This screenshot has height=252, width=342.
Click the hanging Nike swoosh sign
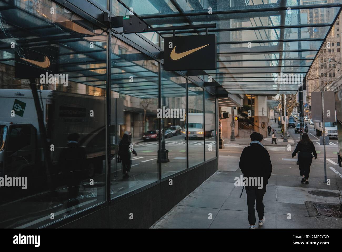(x=190, y=52)
